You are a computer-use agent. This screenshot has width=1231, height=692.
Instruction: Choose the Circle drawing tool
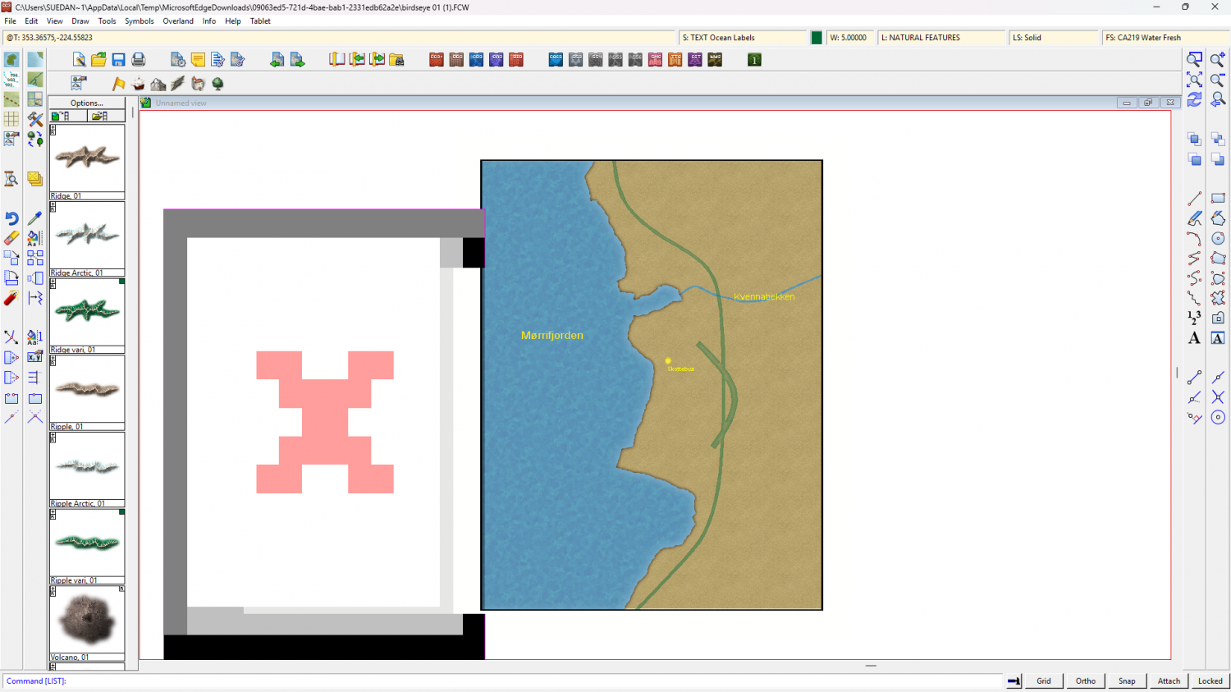(x=1218, y=238)
